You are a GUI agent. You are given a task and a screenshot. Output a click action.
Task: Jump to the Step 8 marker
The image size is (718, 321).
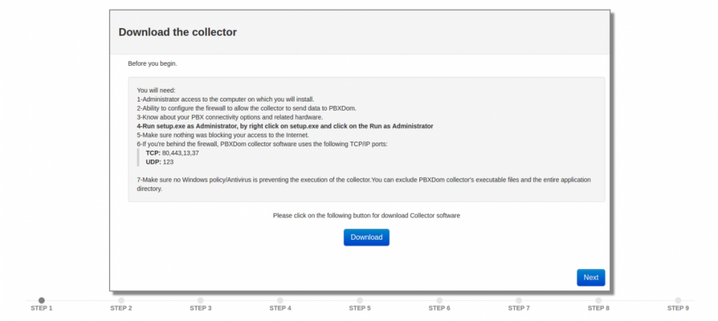pyautogui.click(x=598, y=301)
